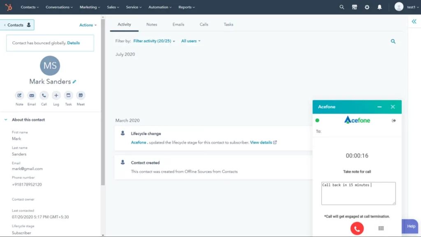Click the Meet calendar icon

pyautogui.click(x=81, y=95)
